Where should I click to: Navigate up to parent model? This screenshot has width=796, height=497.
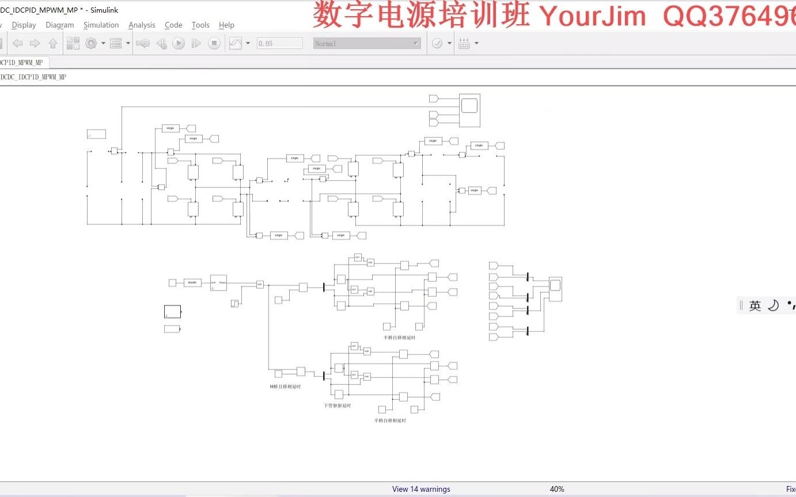(x=52, y=43)
